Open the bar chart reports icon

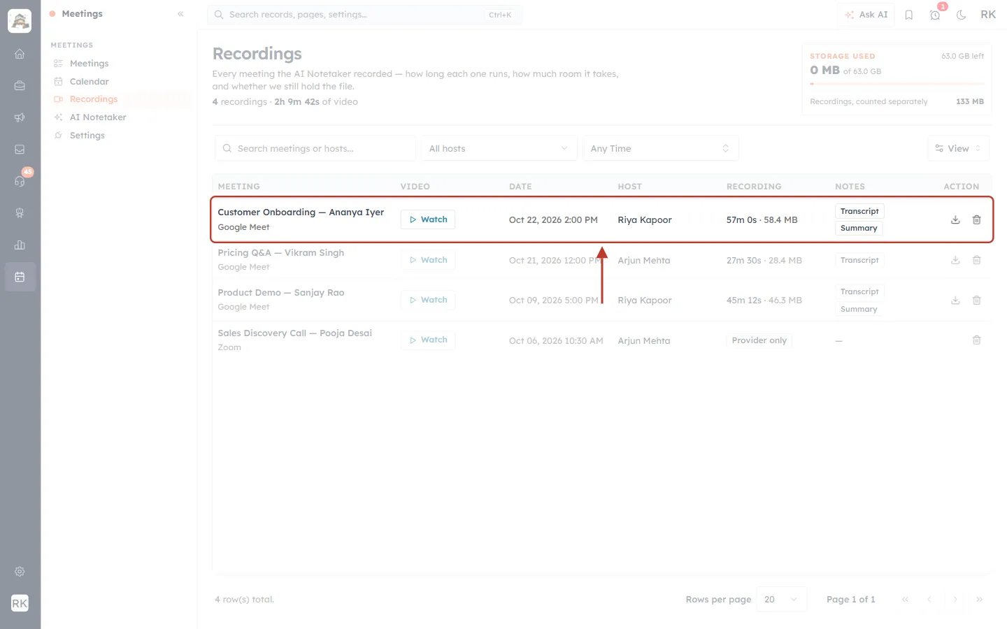[20, 245]
